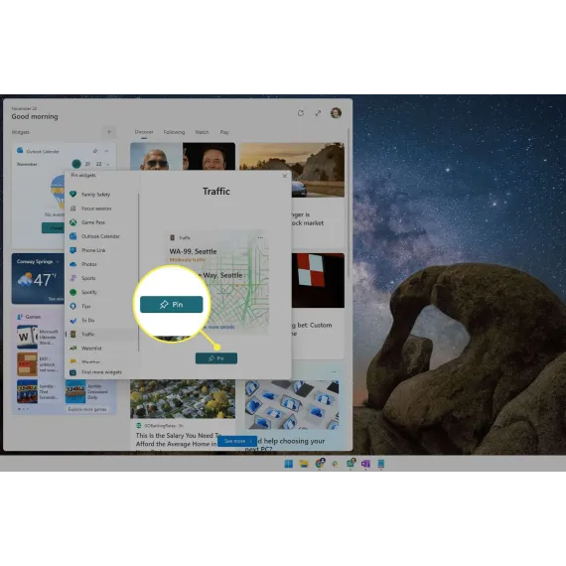Select the To Do widget
The height and width of the screenshot is (566, 566).
pyautogui.click(x=102, y=320)
